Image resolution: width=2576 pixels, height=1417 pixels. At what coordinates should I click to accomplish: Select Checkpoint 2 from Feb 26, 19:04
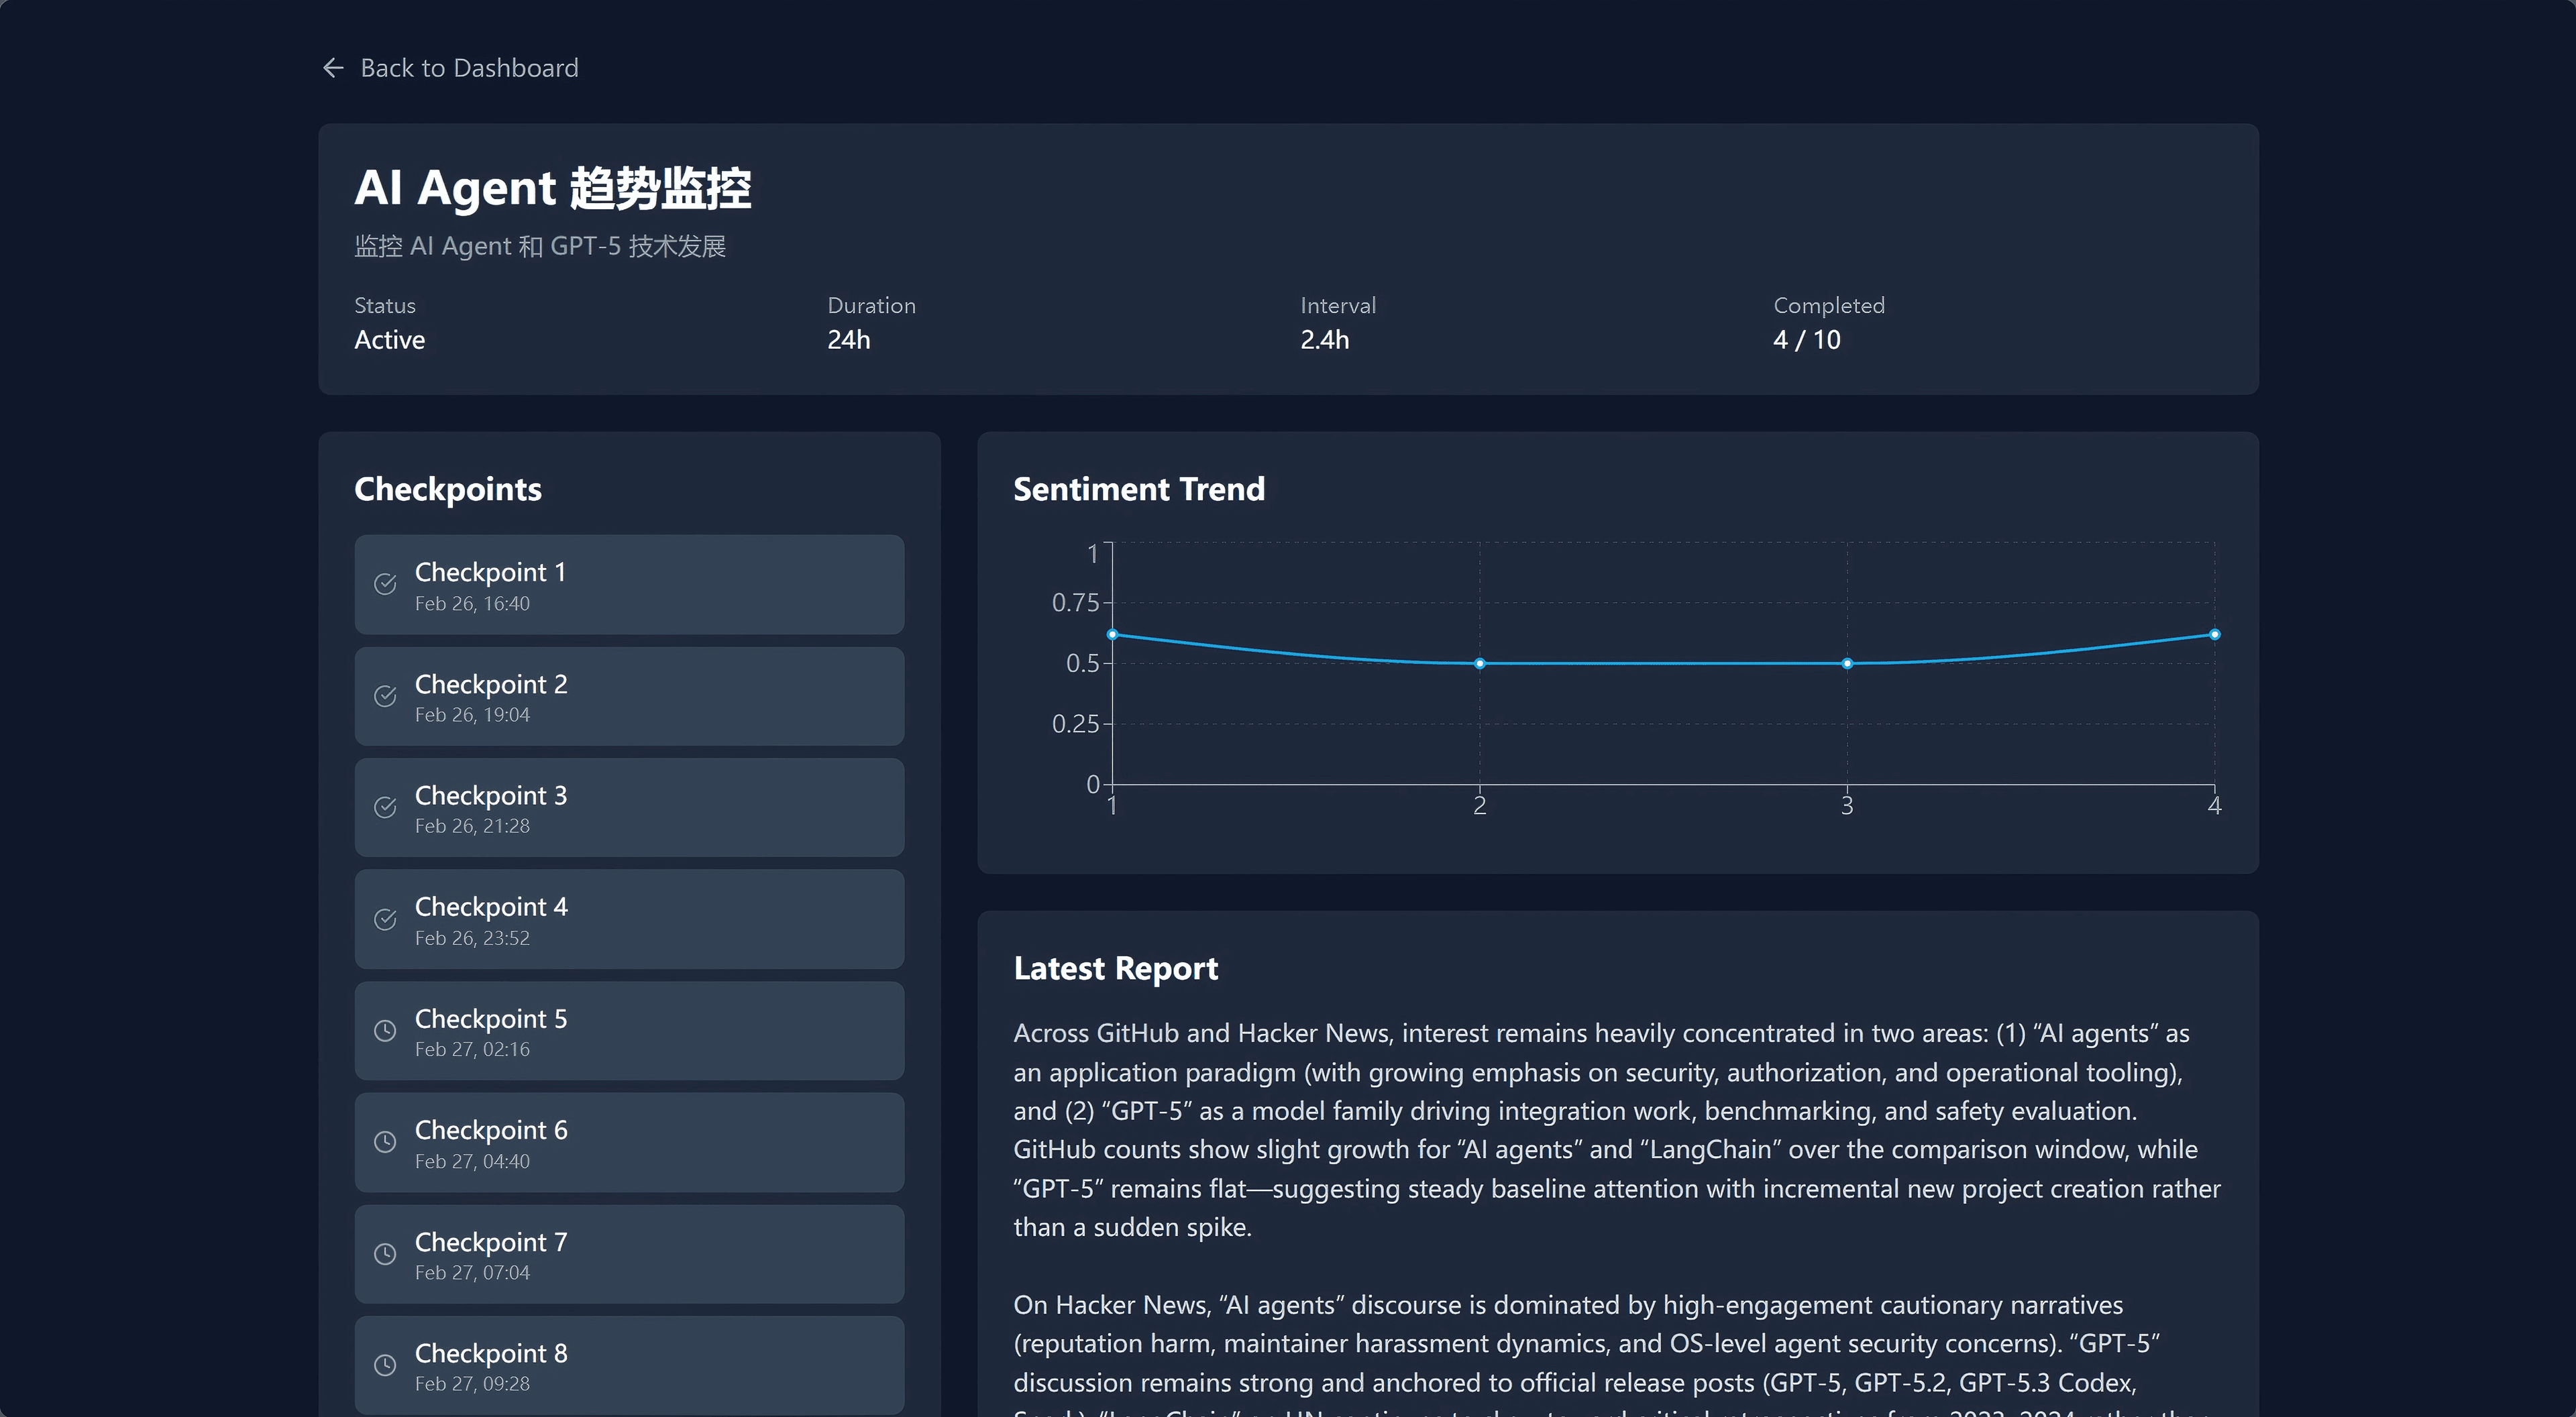[x=629, y=697]
